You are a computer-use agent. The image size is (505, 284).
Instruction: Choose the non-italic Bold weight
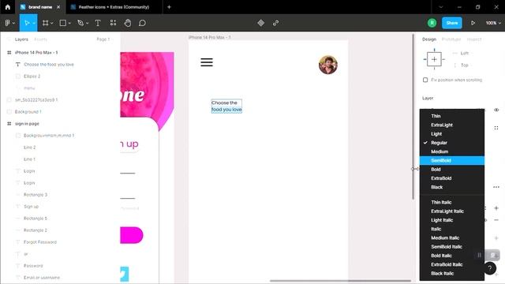(x=452, y=170)
